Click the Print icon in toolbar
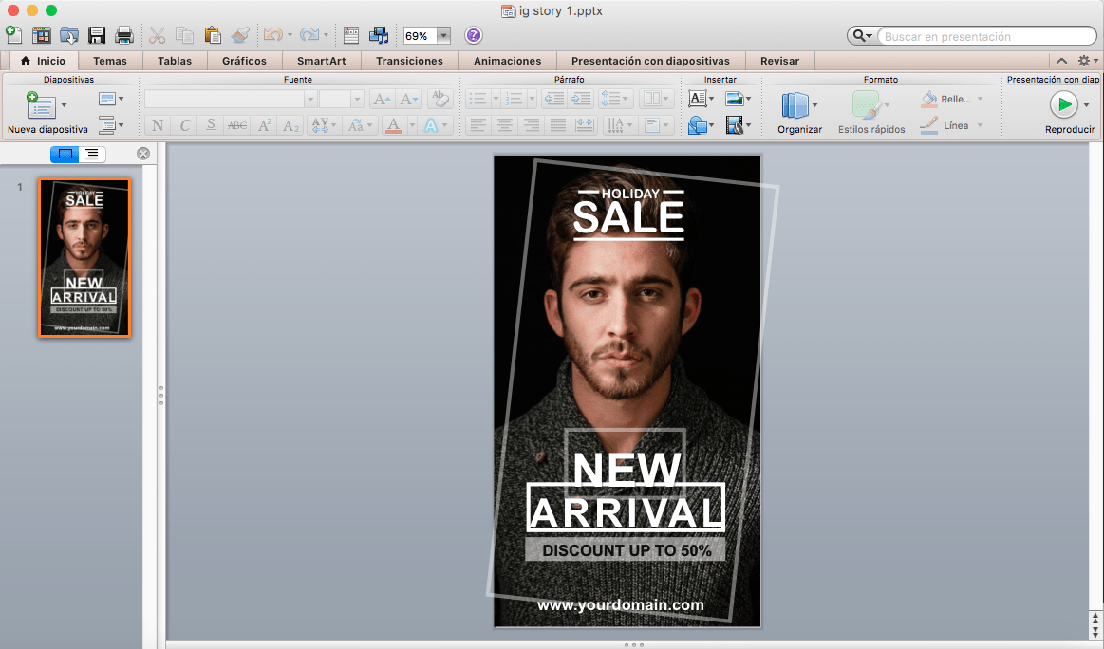Viewport: 1104px width, 649px height. 124,36
